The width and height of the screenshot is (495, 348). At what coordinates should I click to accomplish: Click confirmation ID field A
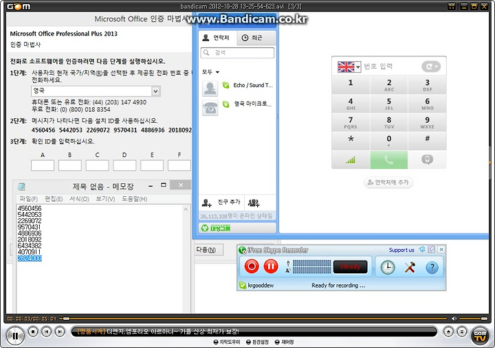[43, 165]
